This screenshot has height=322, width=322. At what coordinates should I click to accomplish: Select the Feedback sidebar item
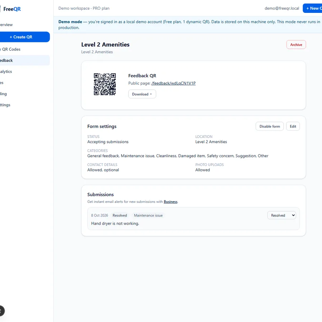(6, 60)
